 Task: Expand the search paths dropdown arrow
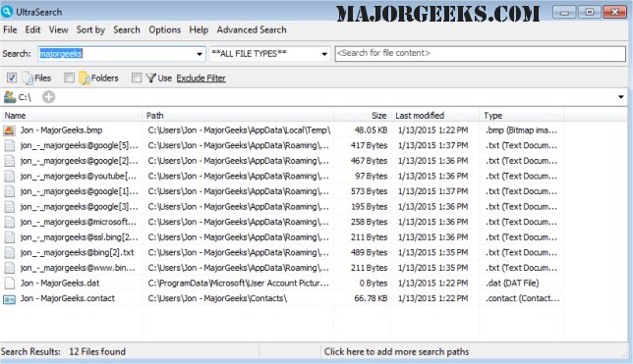pyautogui.click(x=621, y=97)
